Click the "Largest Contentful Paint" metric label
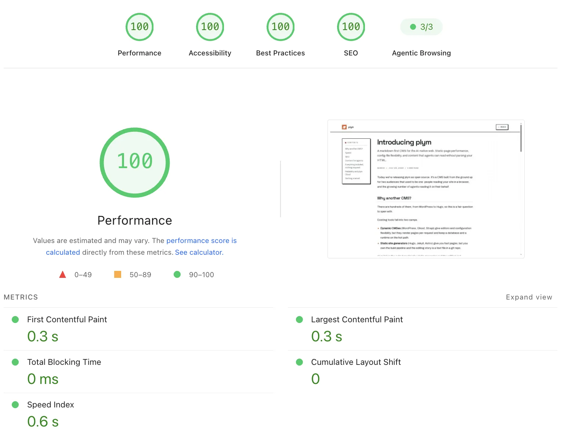The width and height of the screenshot is (561, 439). pos(357,319)
